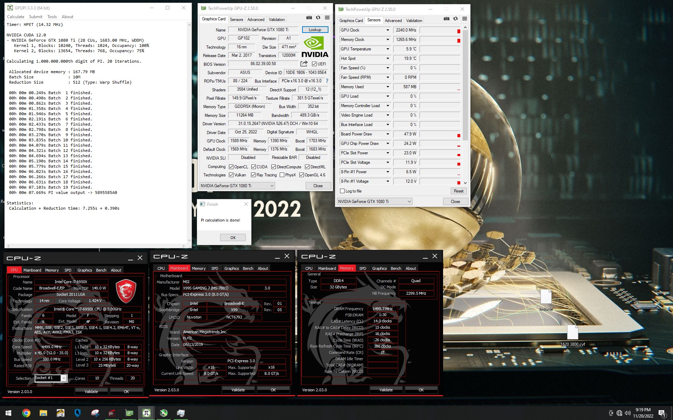Open the SPD tab in the left CPU-Z window
673x420 pixels.
pyautogui.click(x=68, y=270)
